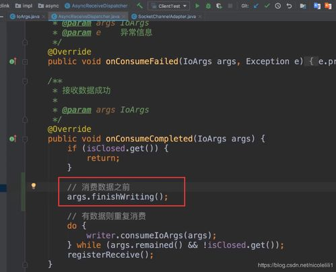Start debugging with the green bug icon
336x272 pixels.
click(208, 6)
